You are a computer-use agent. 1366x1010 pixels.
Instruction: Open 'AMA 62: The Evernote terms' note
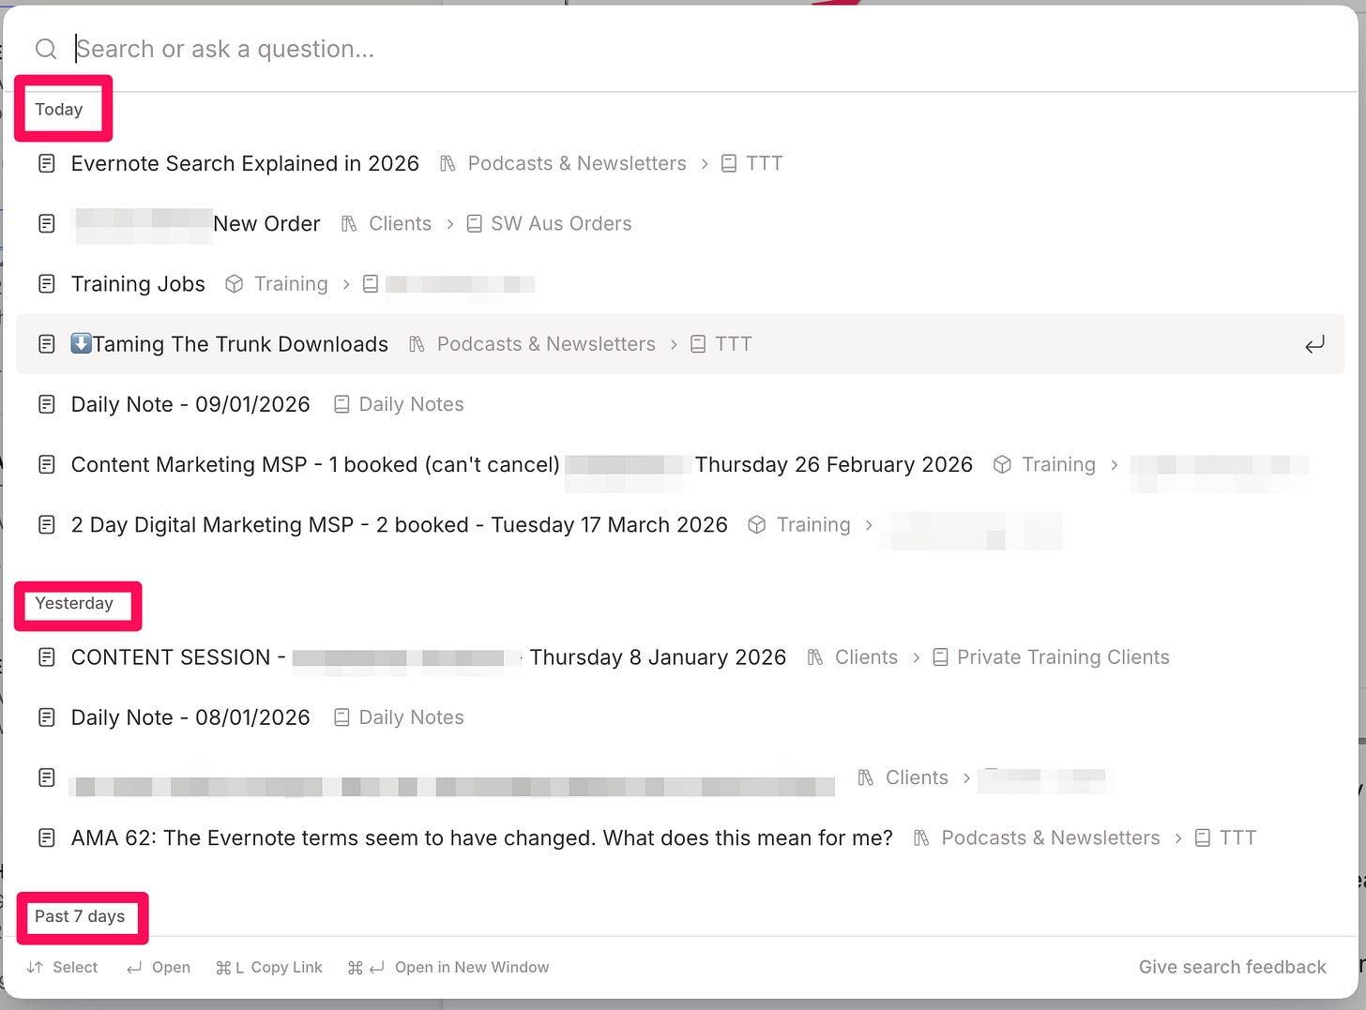click(481, 837)
